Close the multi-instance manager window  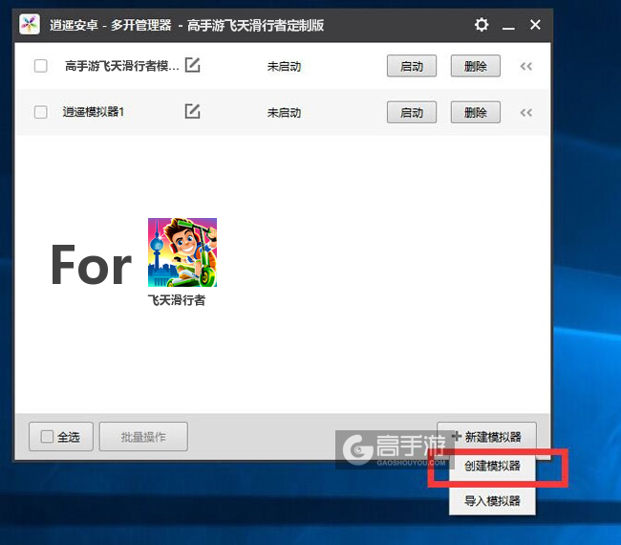point(535,25)
